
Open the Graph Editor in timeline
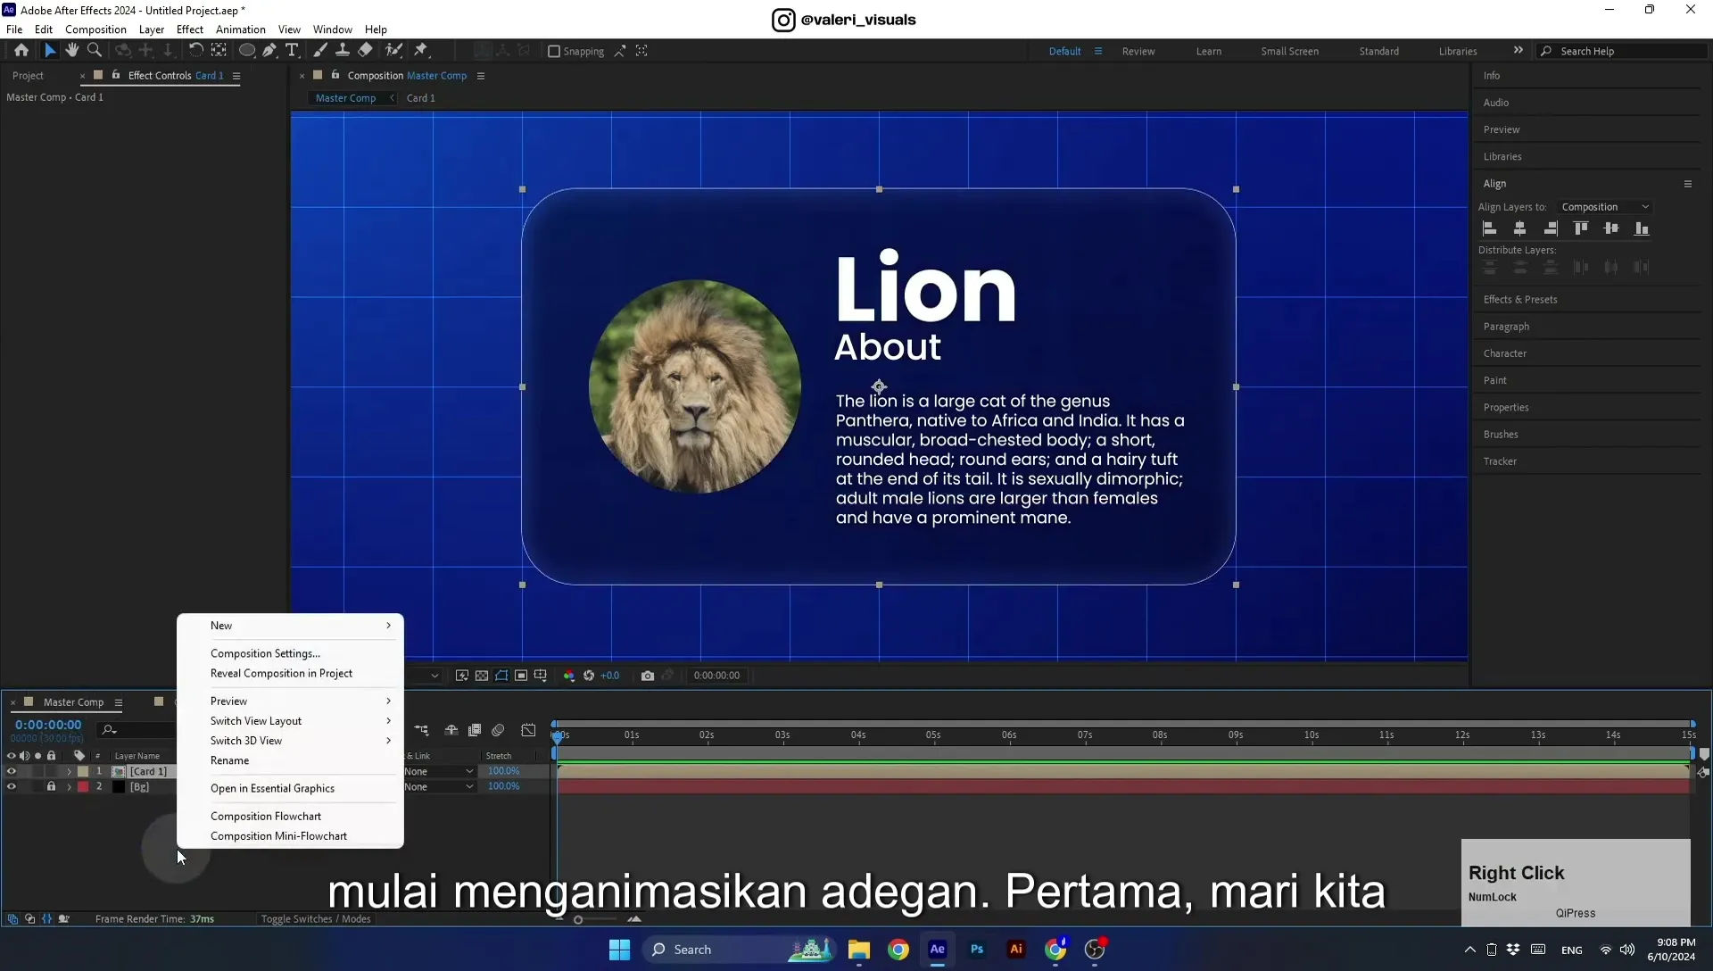(528, 731)
